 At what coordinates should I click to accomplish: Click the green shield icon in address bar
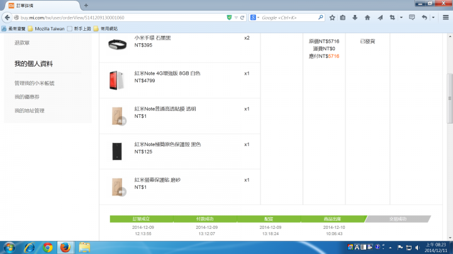[x=229, y=18]
